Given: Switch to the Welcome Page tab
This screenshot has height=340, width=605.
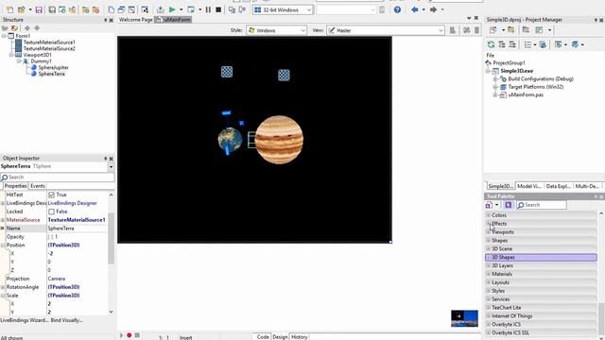Looking at the screenshot, I should (135, 19).
